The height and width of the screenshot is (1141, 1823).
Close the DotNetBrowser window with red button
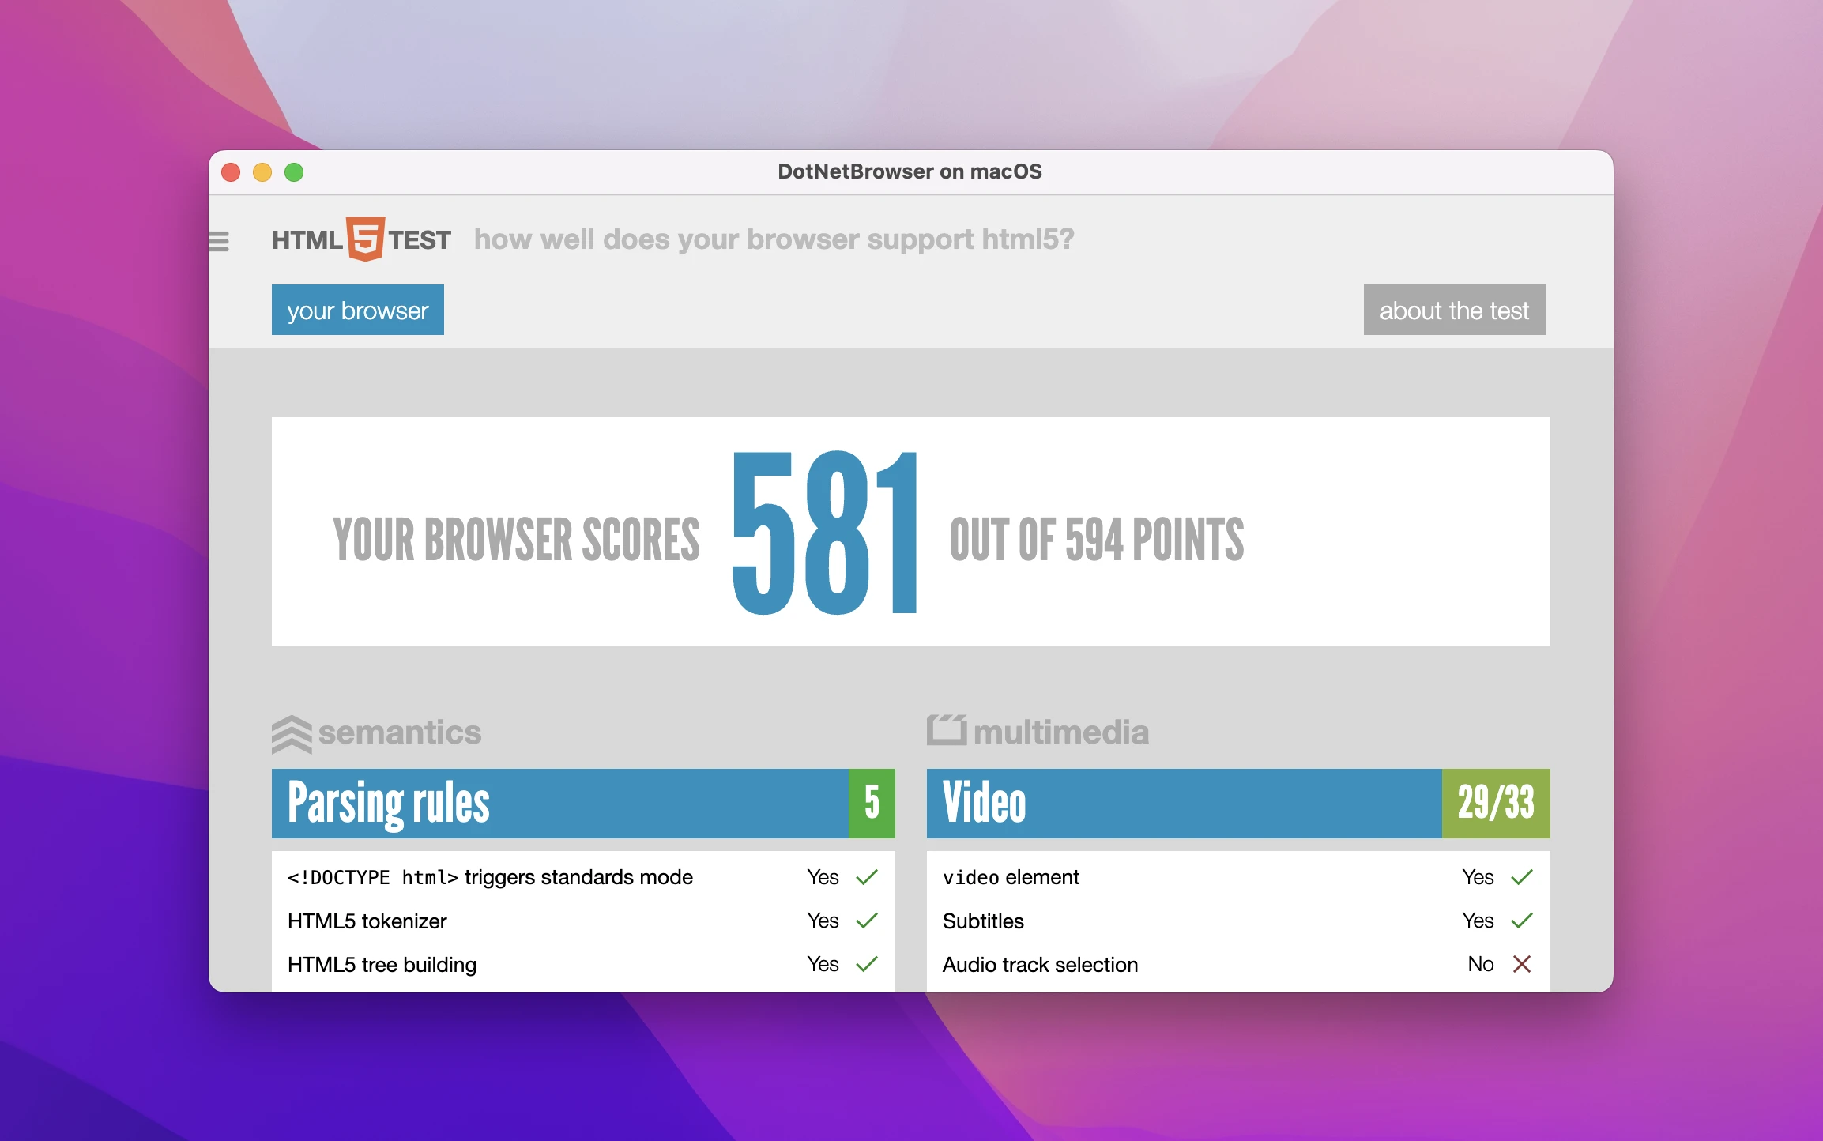[x=231, y=172]
